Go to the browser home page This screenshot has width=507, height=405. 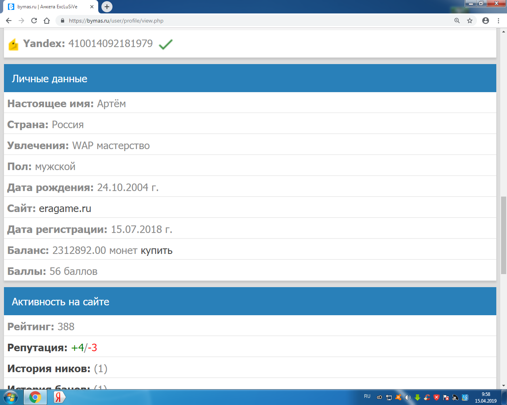[x=47, y=21]
